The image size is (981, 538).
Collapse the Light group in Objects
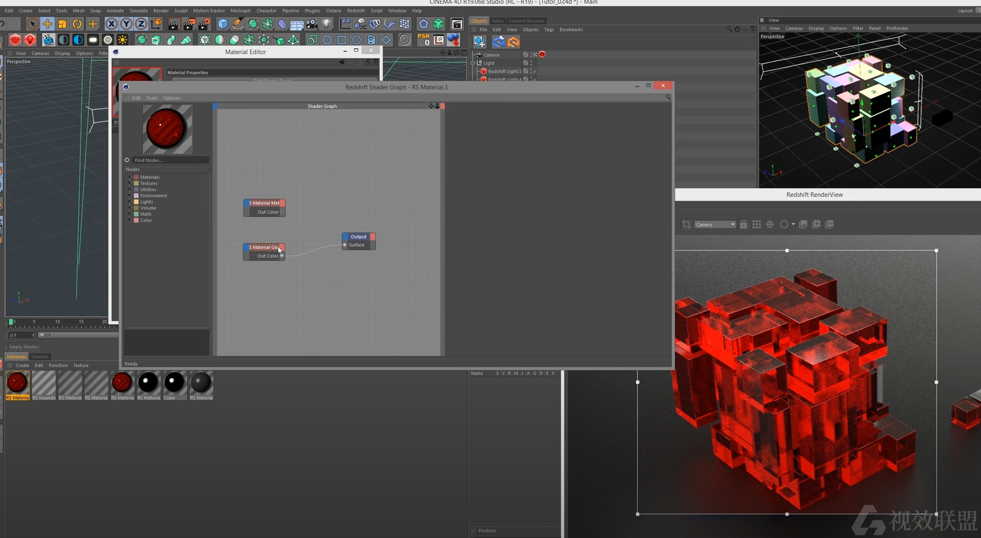tap(473, 63)
